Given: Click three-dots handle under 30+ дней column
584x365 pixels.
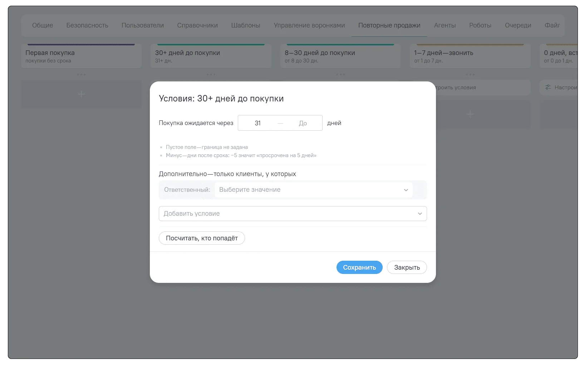Looking at the screenshot, I should pyautogui.click(x=211, y=75).
